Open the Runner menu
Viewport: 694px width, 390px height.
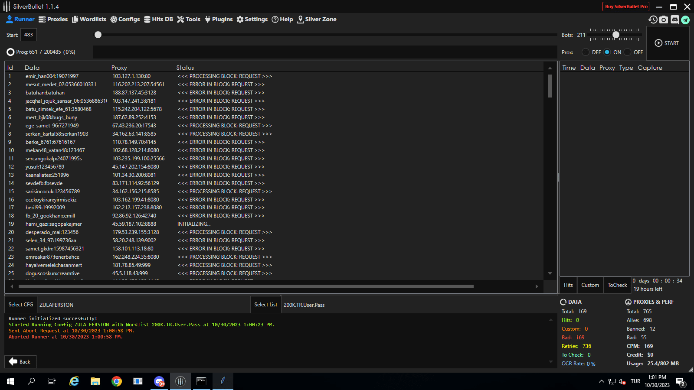point(20,19)
